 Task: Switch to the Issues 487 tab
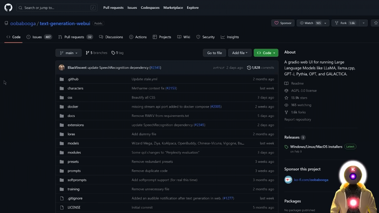(39, 37)
